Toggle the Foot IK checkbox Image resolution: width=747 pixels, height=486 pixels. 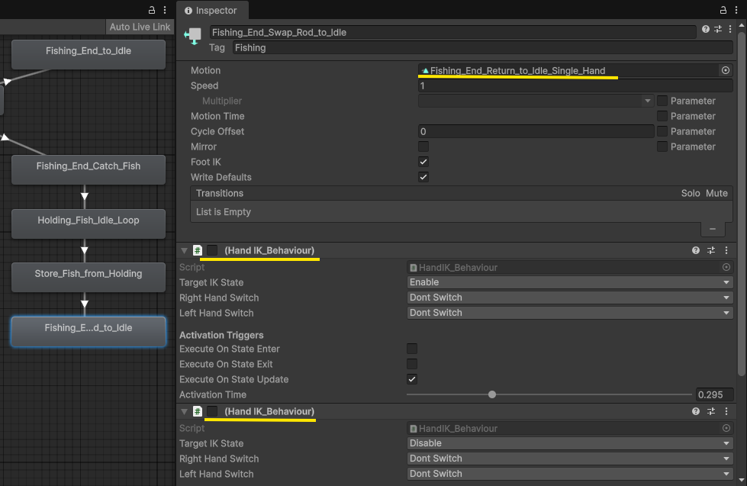tap(423, 162)
